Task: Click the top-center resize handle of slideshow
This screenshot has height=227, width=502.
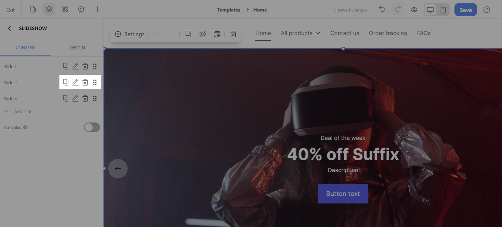Action: 343,49
